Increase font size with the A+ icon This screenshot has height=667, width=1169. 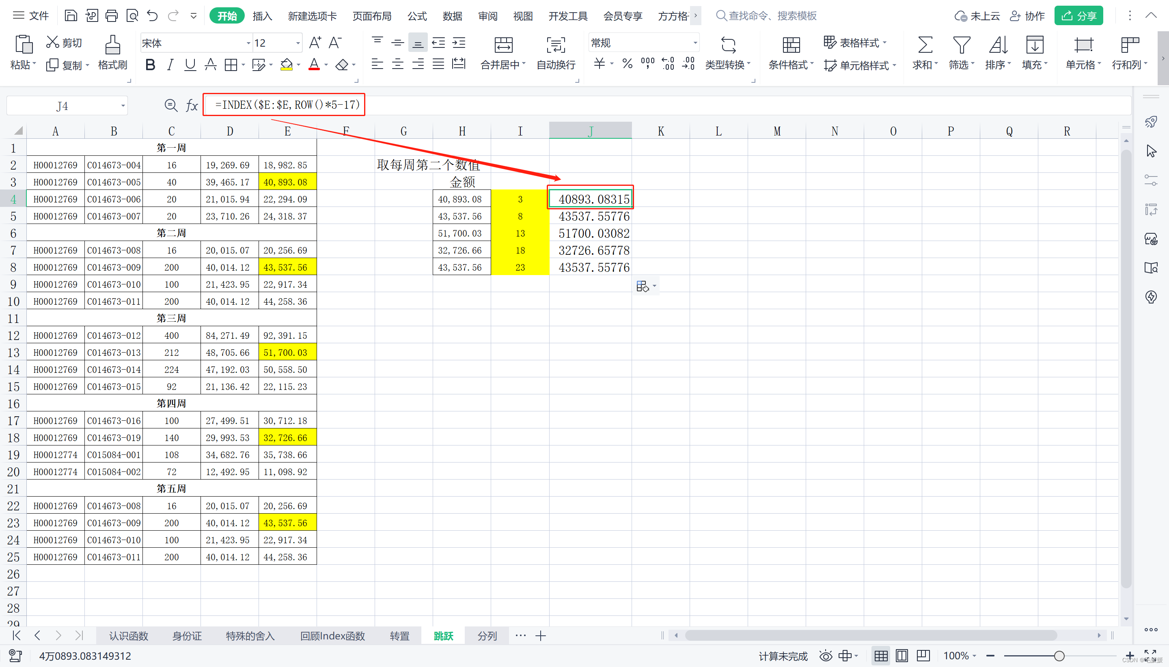pyautogui.click(x=315, y=43)
